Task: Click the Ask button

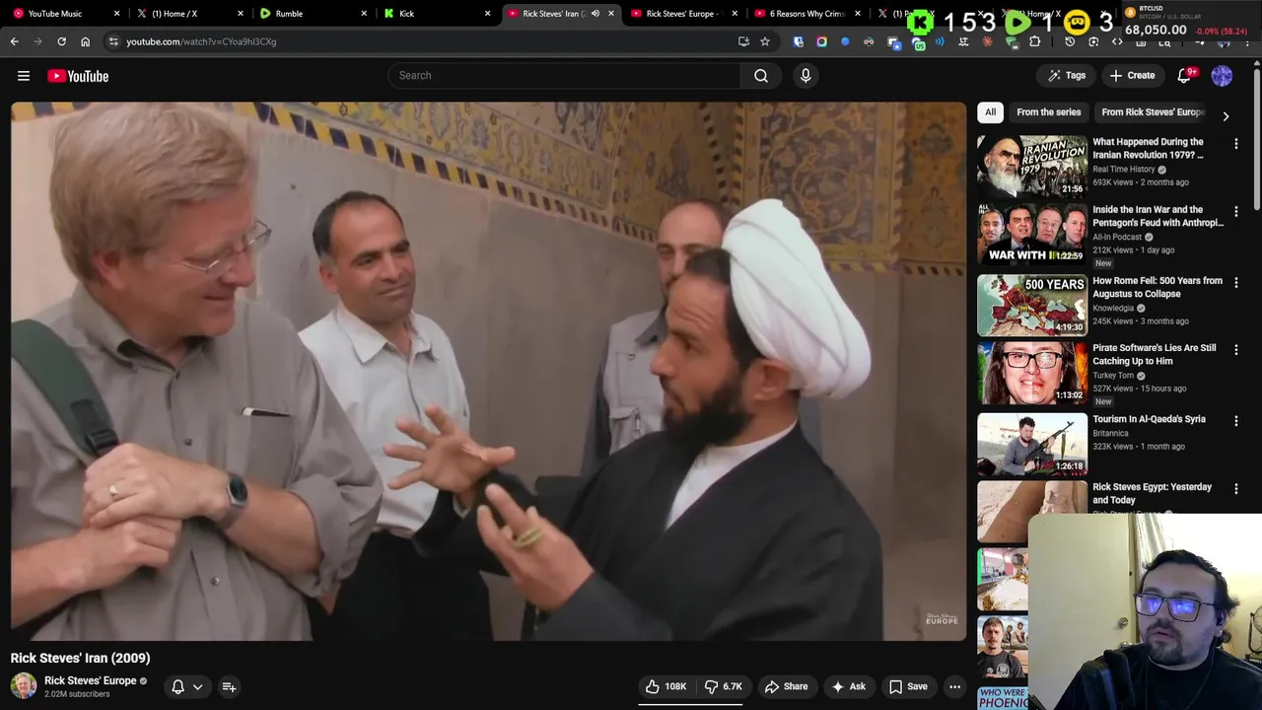Action: click(848, 686)
